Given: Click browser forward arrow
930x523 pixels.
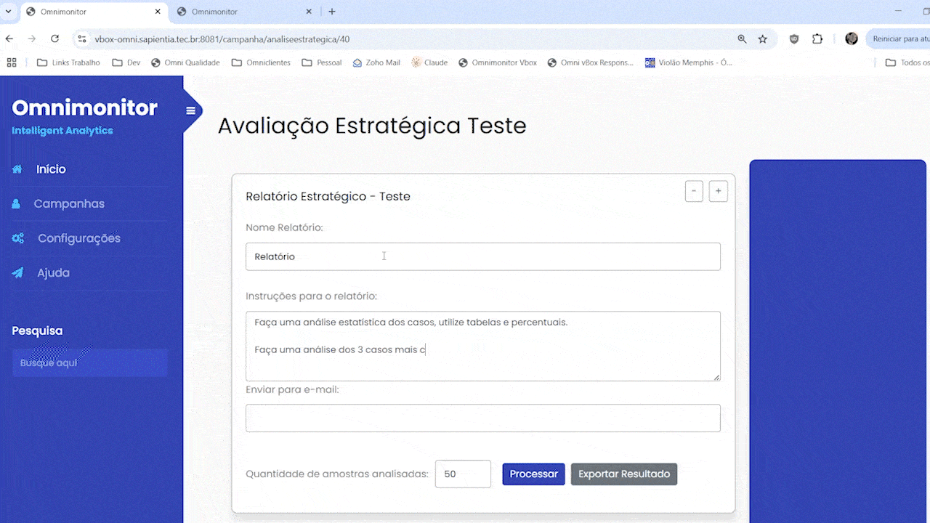Looking at the screenshot, I should [32, 39].
